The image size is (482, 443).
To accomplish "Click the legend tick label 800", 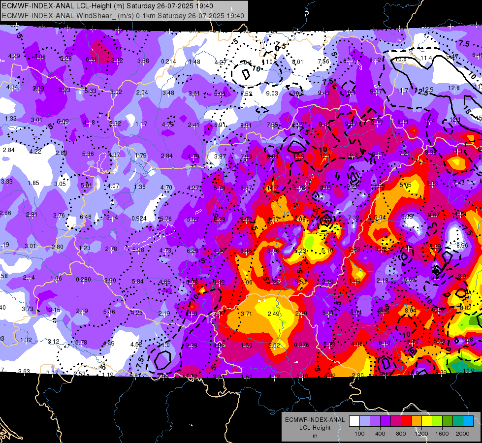I will [x=401, y=434].
